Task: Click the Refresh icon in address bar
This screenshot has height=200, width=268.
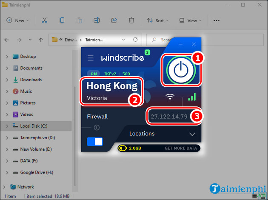Action: [x=135, y=40]
